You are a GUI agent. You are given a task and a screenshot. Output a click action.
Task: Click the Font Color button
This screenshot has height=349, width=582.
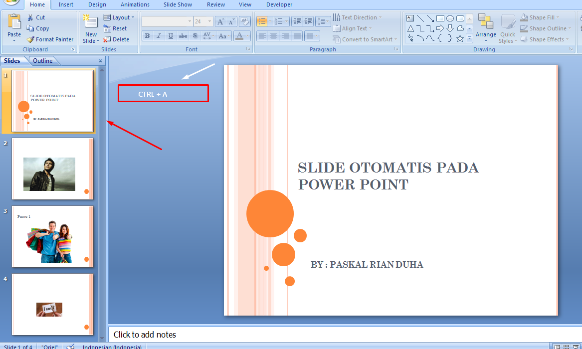pyautogui.click(x=239, y=36)
